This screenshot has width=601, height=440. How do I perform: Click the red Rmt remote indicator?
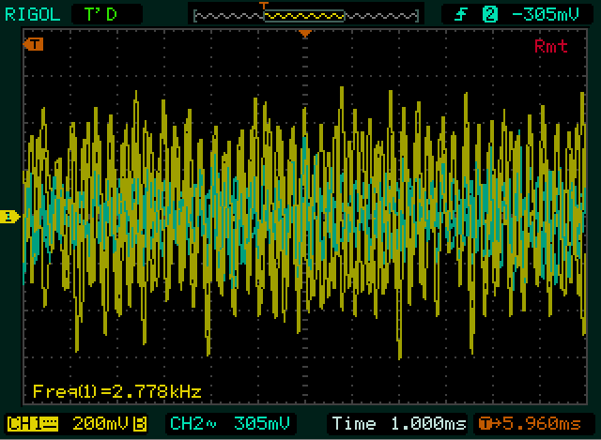click(x=550, y=46)
